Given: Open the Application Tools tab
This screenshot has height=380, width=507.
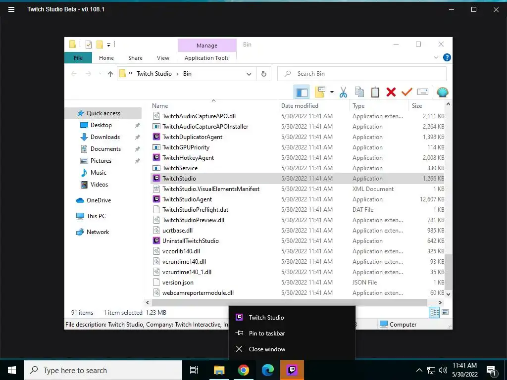Looking at the screenshot, I should (206, 58).
